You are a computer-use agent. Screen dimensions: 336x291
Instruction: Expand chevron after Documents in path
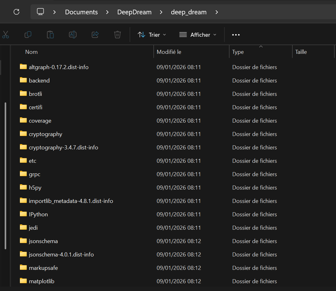[107, 12]
